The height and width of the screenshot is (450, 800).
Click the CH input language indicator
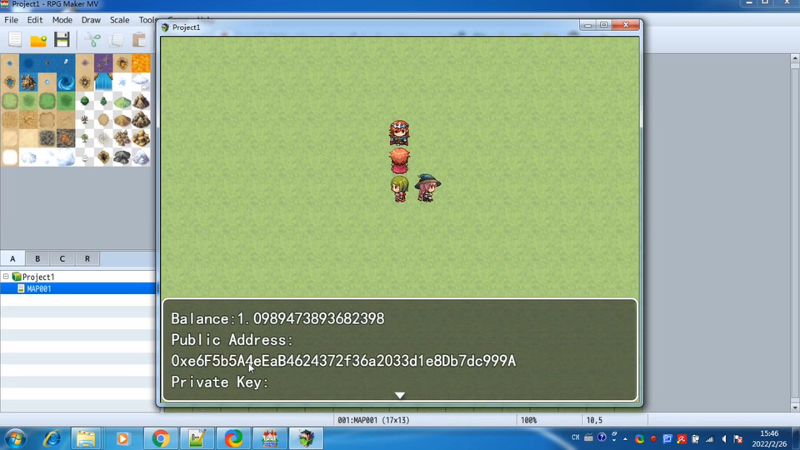pos(576,437)
